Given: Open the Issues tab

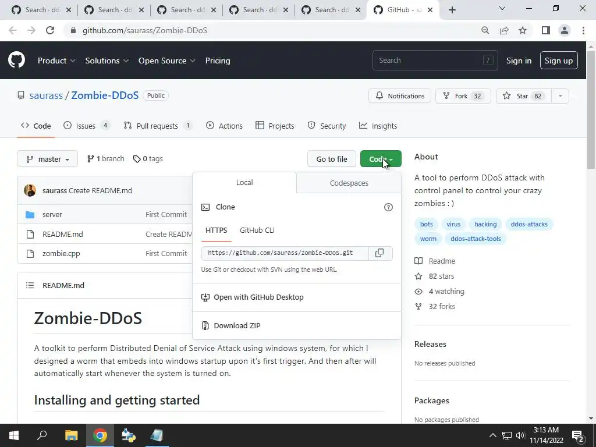Looking at the screenshot, I should pyautogui.click(x=86, y=126).
